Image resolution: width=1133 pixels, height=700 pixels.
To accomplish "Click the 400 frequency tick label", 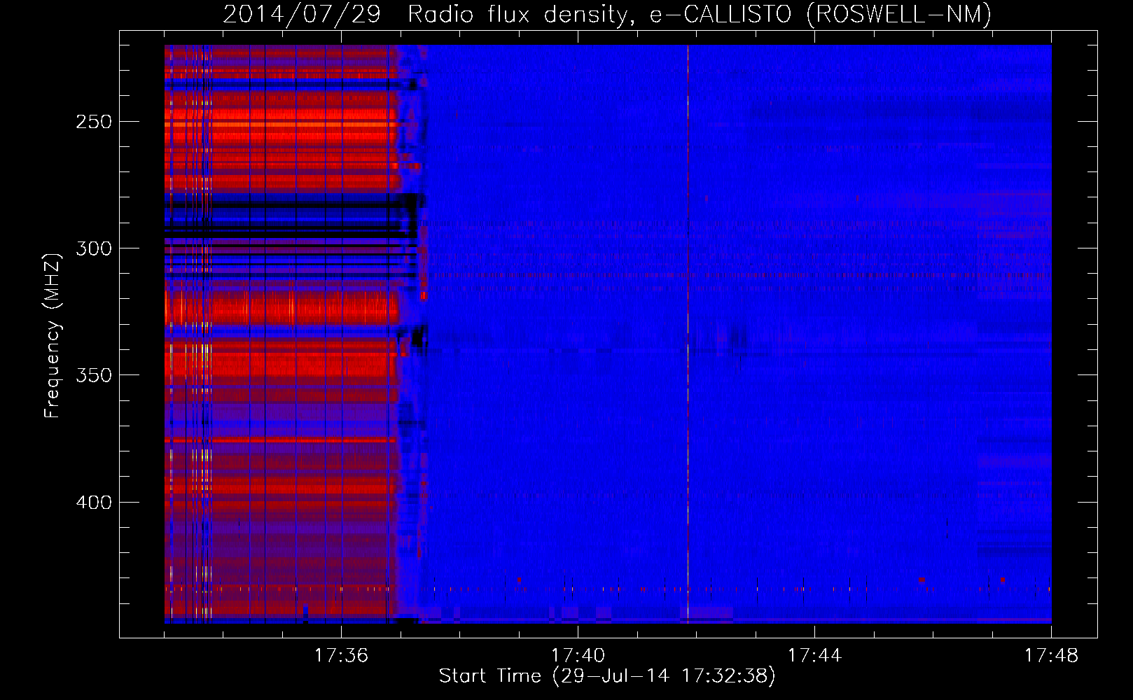I will [93, 503].
